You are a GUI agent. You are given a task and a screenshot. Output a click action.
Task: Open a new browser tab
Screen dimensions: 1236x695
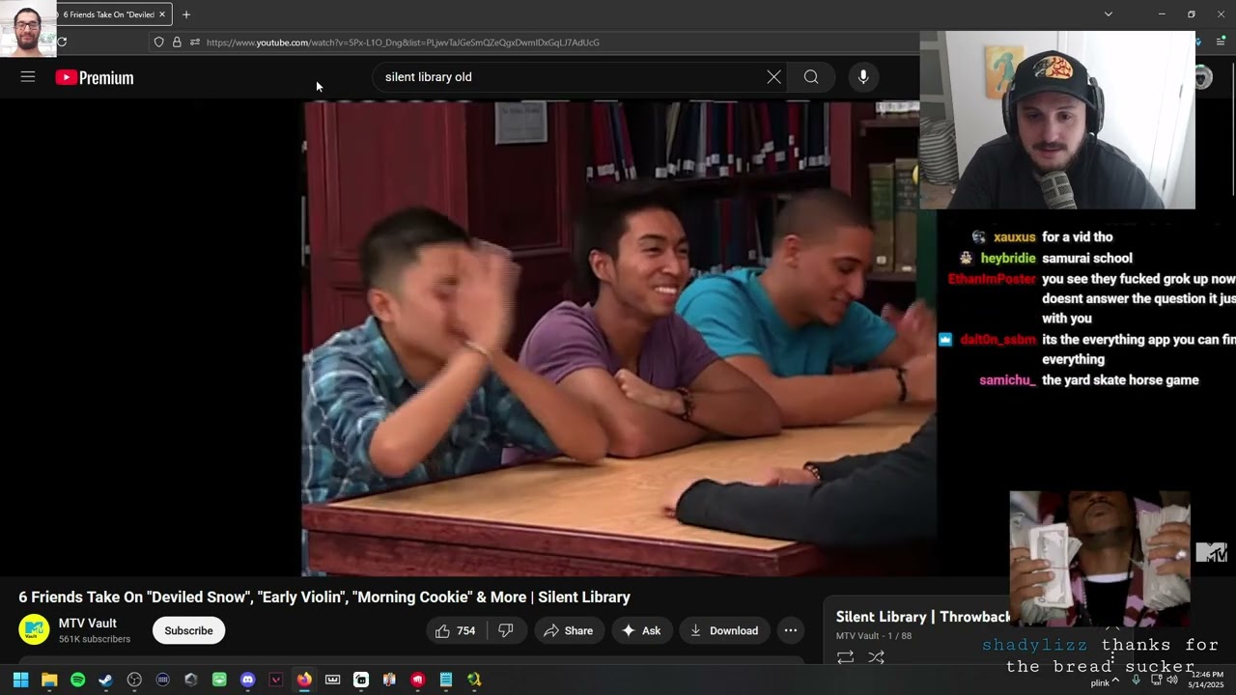coord(186,14)
